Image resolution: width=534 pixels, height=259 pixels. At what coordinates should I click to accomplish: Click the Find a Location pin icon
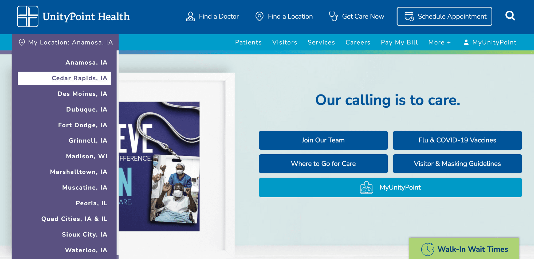pos(259,17)
